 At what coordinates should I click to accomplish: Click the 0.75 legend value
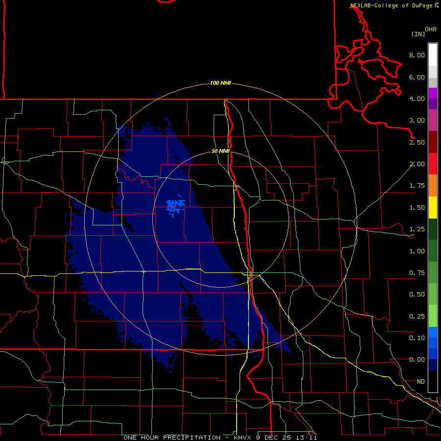point(417,273)
